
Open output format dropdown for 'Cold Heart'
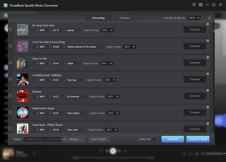[111, 130]
